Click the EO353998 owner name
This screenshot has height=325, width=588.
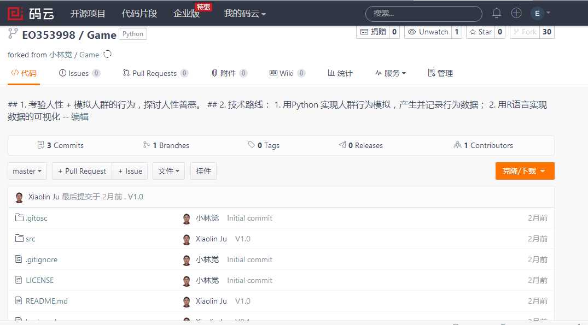(49, 35)
